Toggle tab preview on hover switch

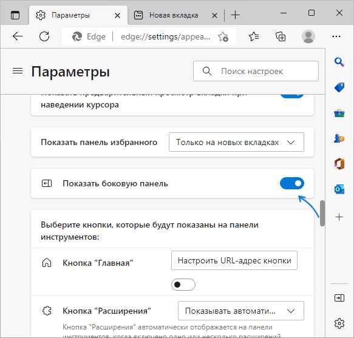pyautogui.click(x=292, y=96)
